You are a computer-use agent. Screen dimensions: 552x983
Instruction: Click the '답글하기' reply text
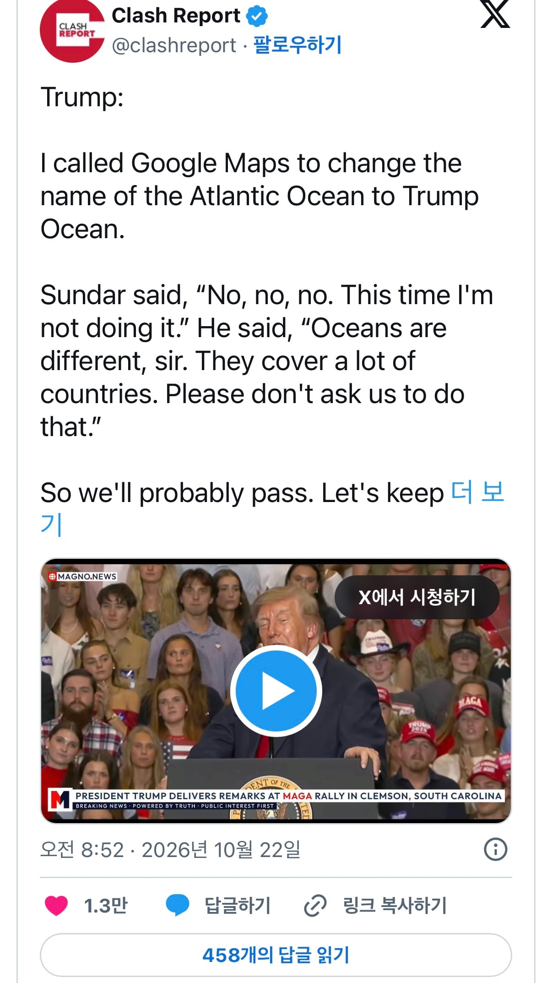pyautogui.click(x=238, y=906)
